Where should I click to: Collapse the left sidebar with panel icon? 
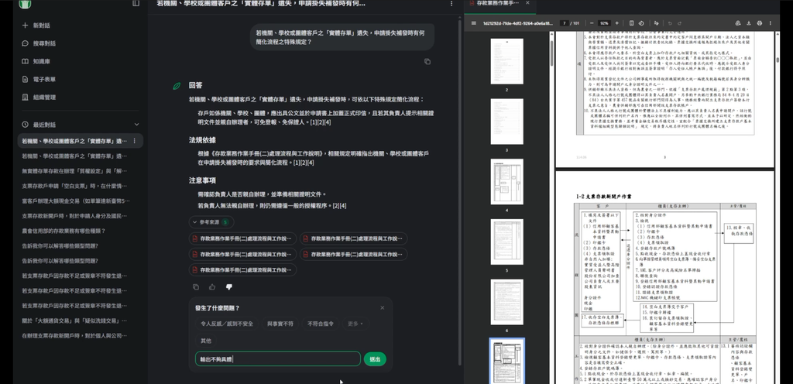136,3
